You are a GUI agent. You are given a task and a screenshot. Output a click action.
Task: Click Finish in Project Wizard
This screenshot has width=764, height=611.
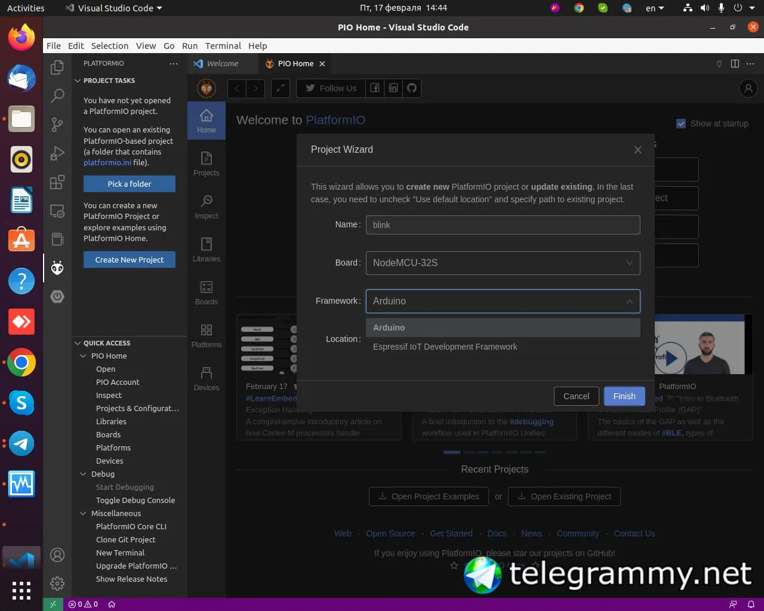[624, 396]
